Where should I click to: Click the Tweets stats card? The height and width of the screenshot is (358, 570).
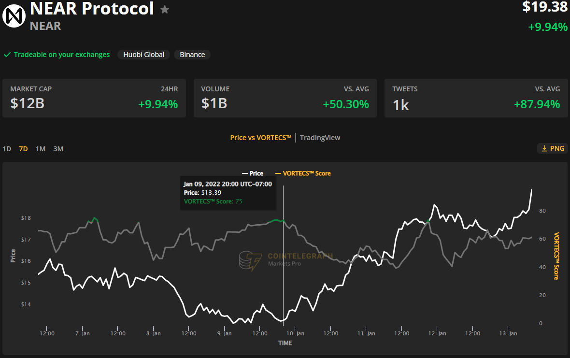click(x=476, y=98)
